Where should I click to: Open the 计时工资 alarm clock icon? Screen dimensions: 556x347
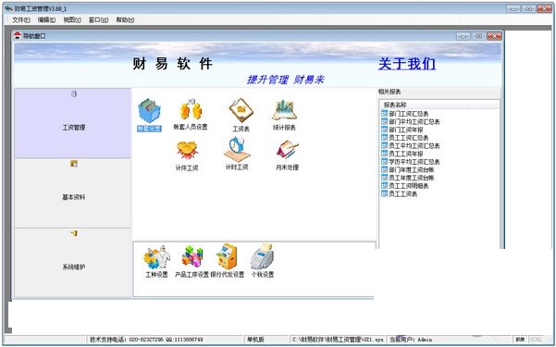(237, 149)
